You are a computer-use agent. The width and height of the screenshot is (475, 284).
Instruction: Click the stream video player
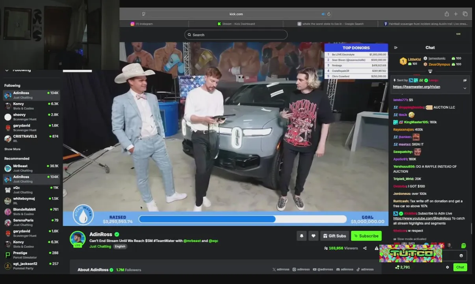click(x=225, y=135)
